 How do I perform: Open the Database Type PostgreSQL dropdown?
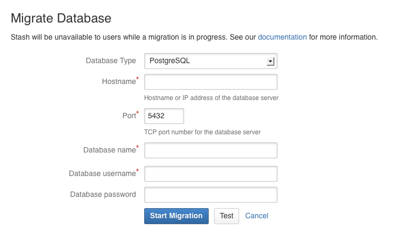[x=210, y=61]
